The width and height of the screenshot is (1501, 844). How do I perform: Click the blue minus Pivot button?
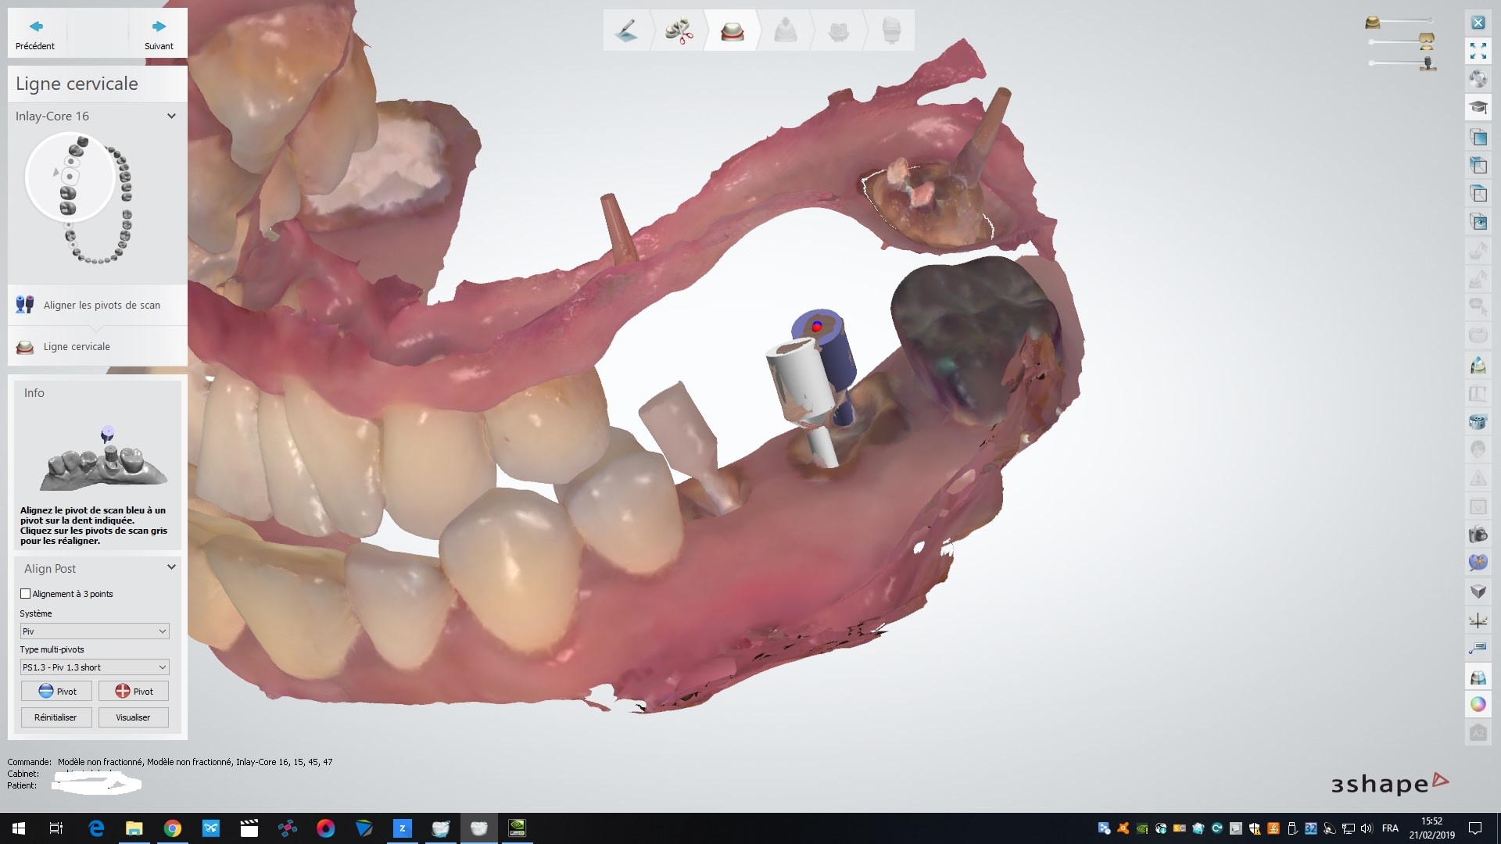(x=56, y=691)
